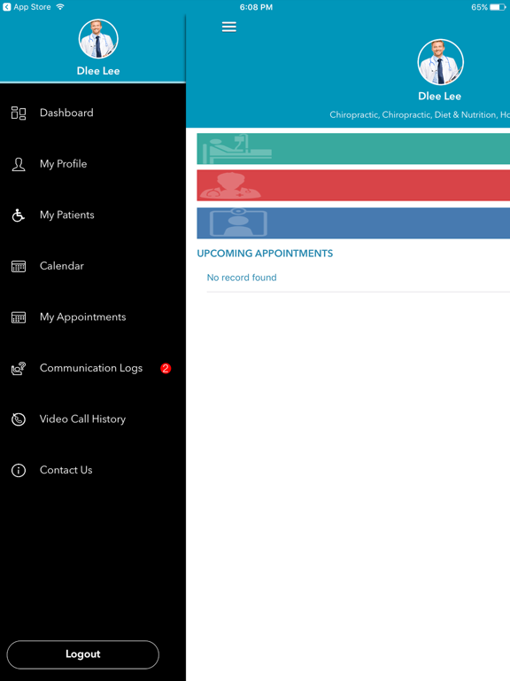510x681 pixels.
Task: Click Dlee Lee name on dashboard header
Action: click(x=440, y=97)
